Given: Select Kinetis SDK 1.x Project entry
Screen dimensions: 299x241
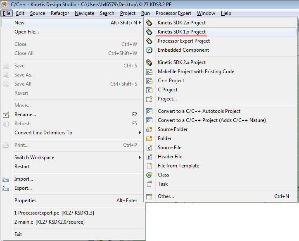Looking at the screenshot, I should tap(221, 32).
